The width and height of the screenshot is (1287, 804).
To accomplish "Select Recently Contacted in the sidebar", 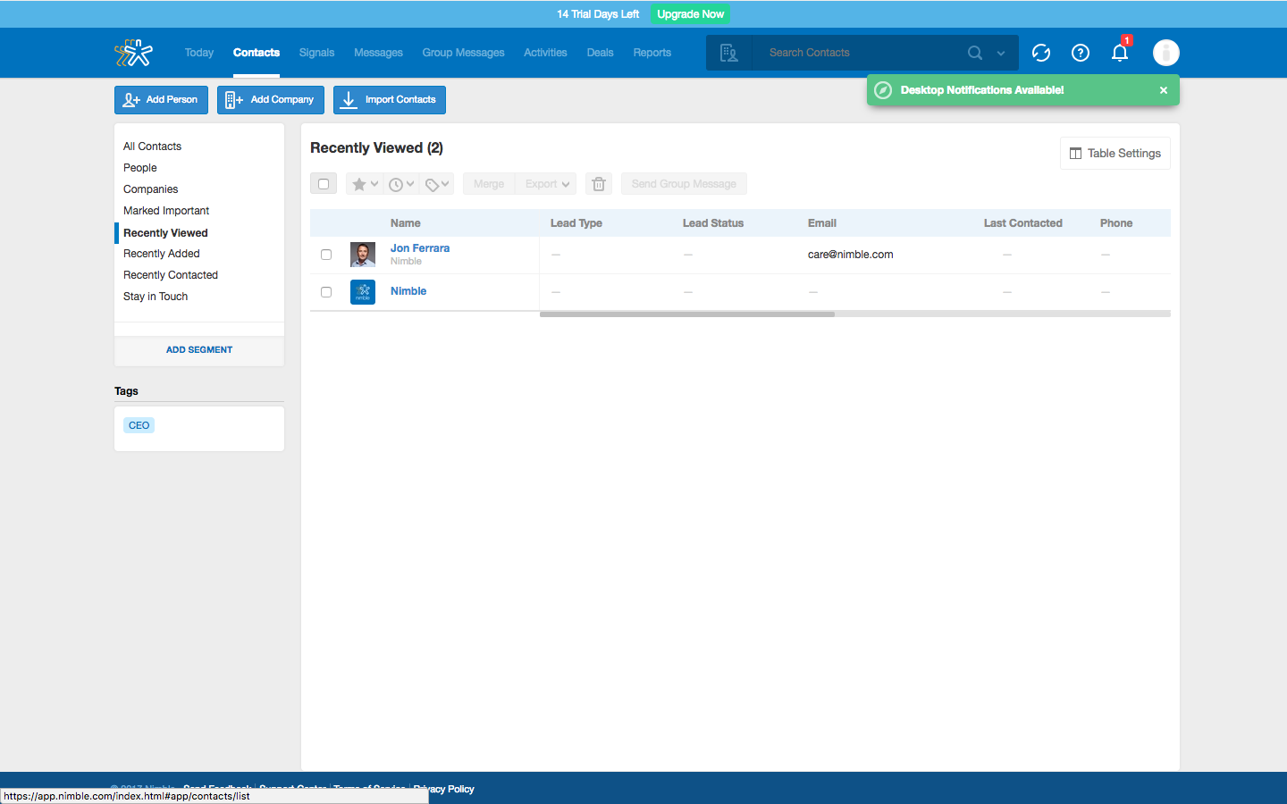I will click(x=171, y=275).
